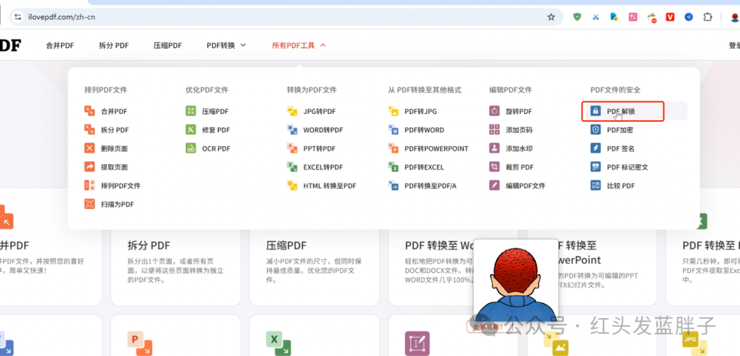
Task: Open the HTML 转换至PDF link
Action: [x=330, y=185]
